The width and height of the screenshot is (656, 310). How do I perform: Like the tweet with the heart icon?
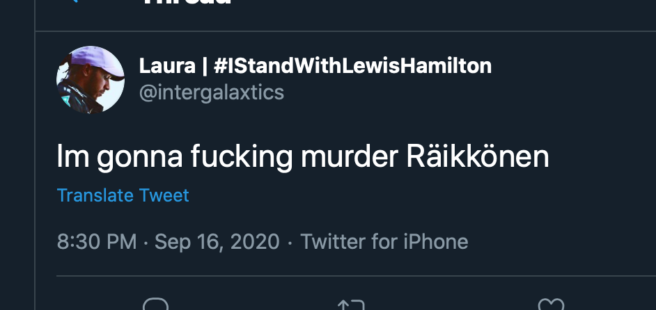pyautogui.click(x=551, y=304)
